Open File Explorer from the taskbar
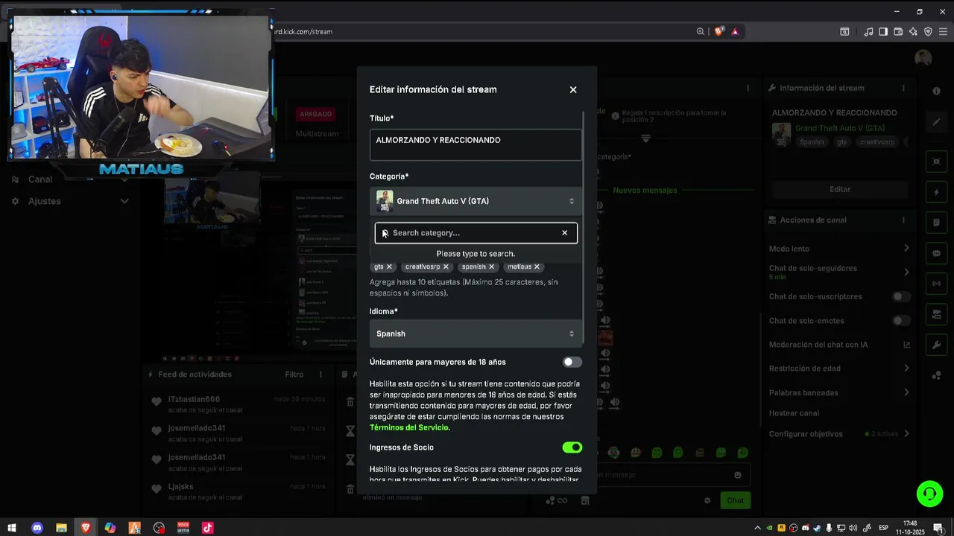954x536 pixels. [x=62, y=528]
